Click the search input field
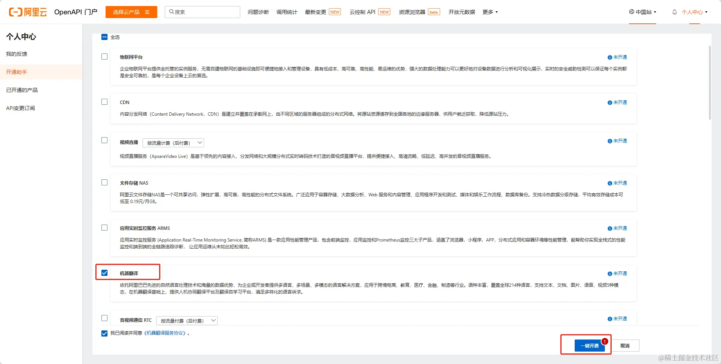The height and width of the screenshot is (364, 721). pyautogui.click(x=202, y=12)
